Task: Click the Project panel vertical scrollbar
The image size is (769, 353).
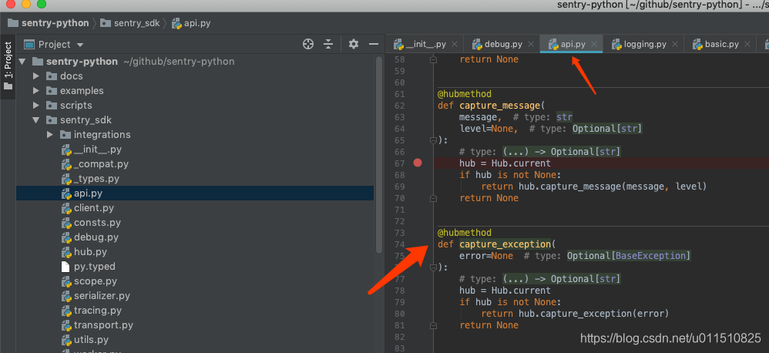Action: (x=378, y=155)
